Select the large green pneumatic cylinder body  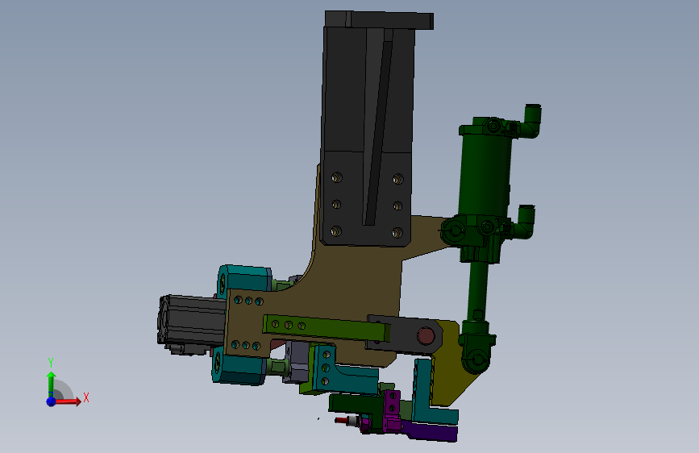tap(485, 174)
